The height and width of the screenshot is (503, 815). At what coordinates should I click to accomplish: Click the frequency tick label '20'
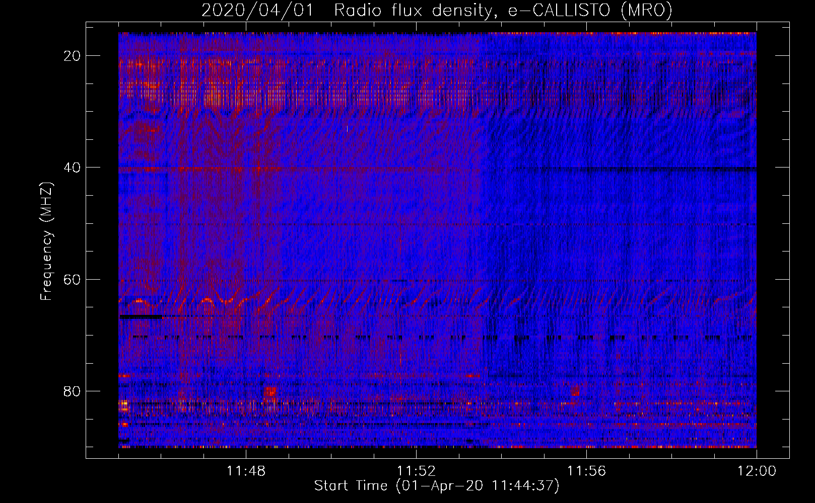coord(72,56)
